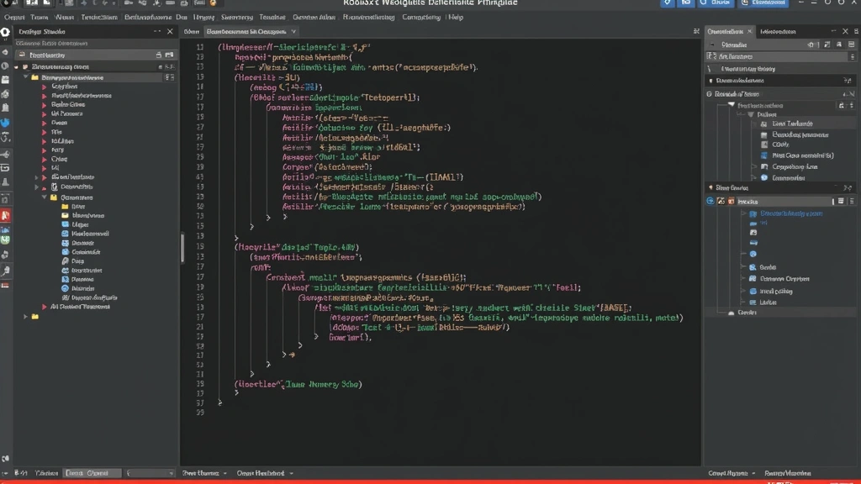861x484 pixels.
Task: Click the Refresh icon in the Solution Explorer header
Action: [159, 55]
